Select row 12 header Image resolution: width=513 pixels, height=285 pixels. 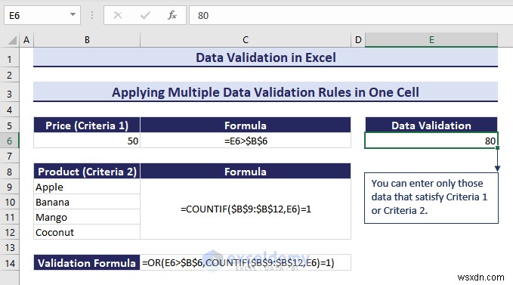[10, 232]
